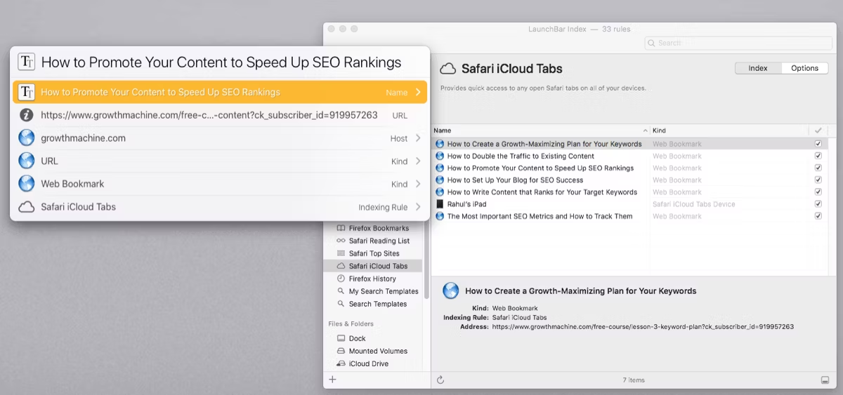Click the globe icon in the Web Bookmark row
This screenshot has width=843, height=395.
coord(27,184)
